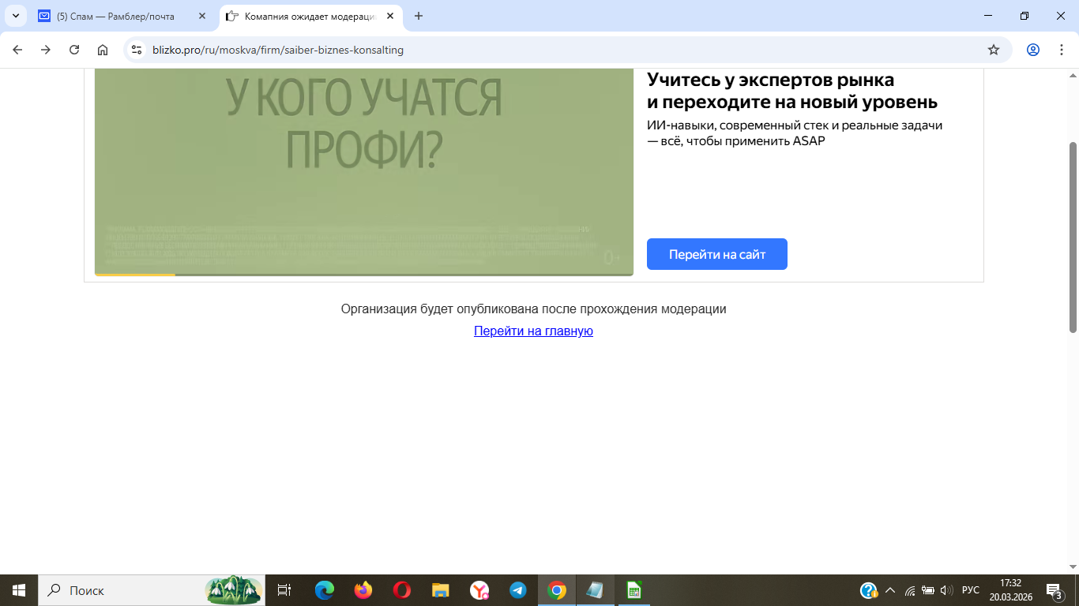Open the Windows Start menu
The height and width of the screenshot is (606, 1079).
19,590
